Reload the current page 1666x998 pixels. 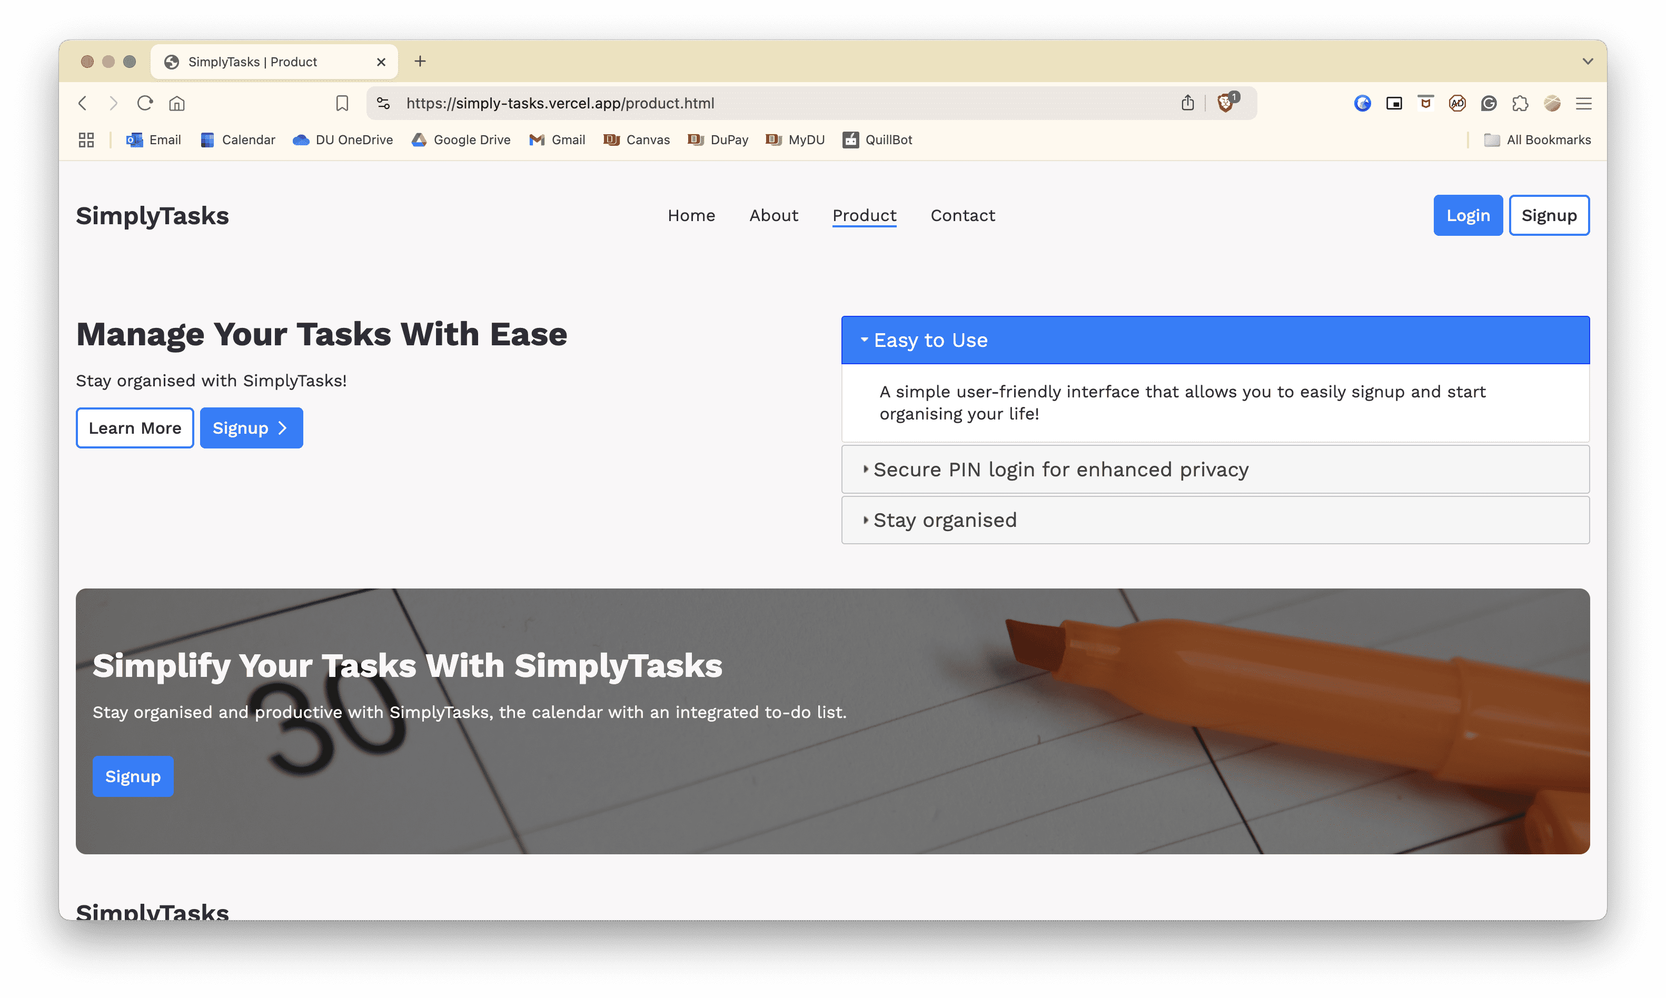[145, 103]
